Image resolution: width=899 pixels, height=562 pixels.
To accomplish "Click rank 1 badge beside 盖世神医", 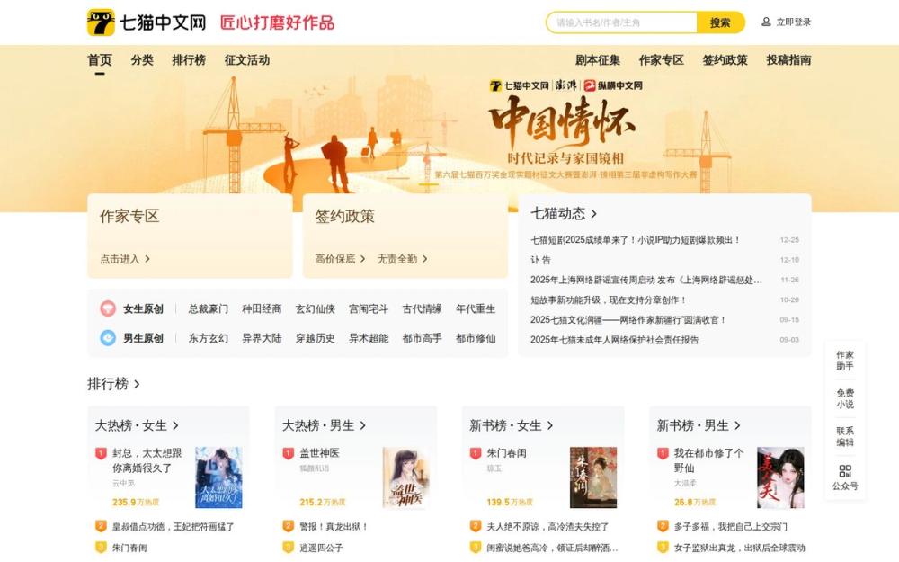I will (x=289, y=453).
